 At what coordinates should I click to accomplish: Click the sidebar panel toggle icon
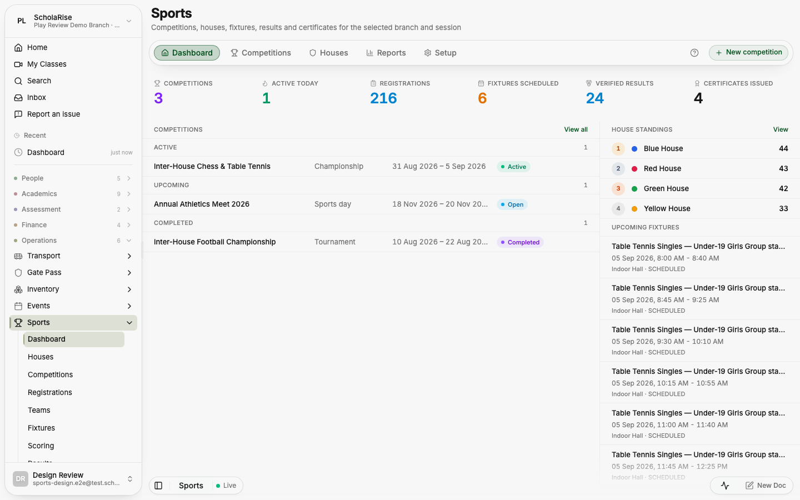158,486
